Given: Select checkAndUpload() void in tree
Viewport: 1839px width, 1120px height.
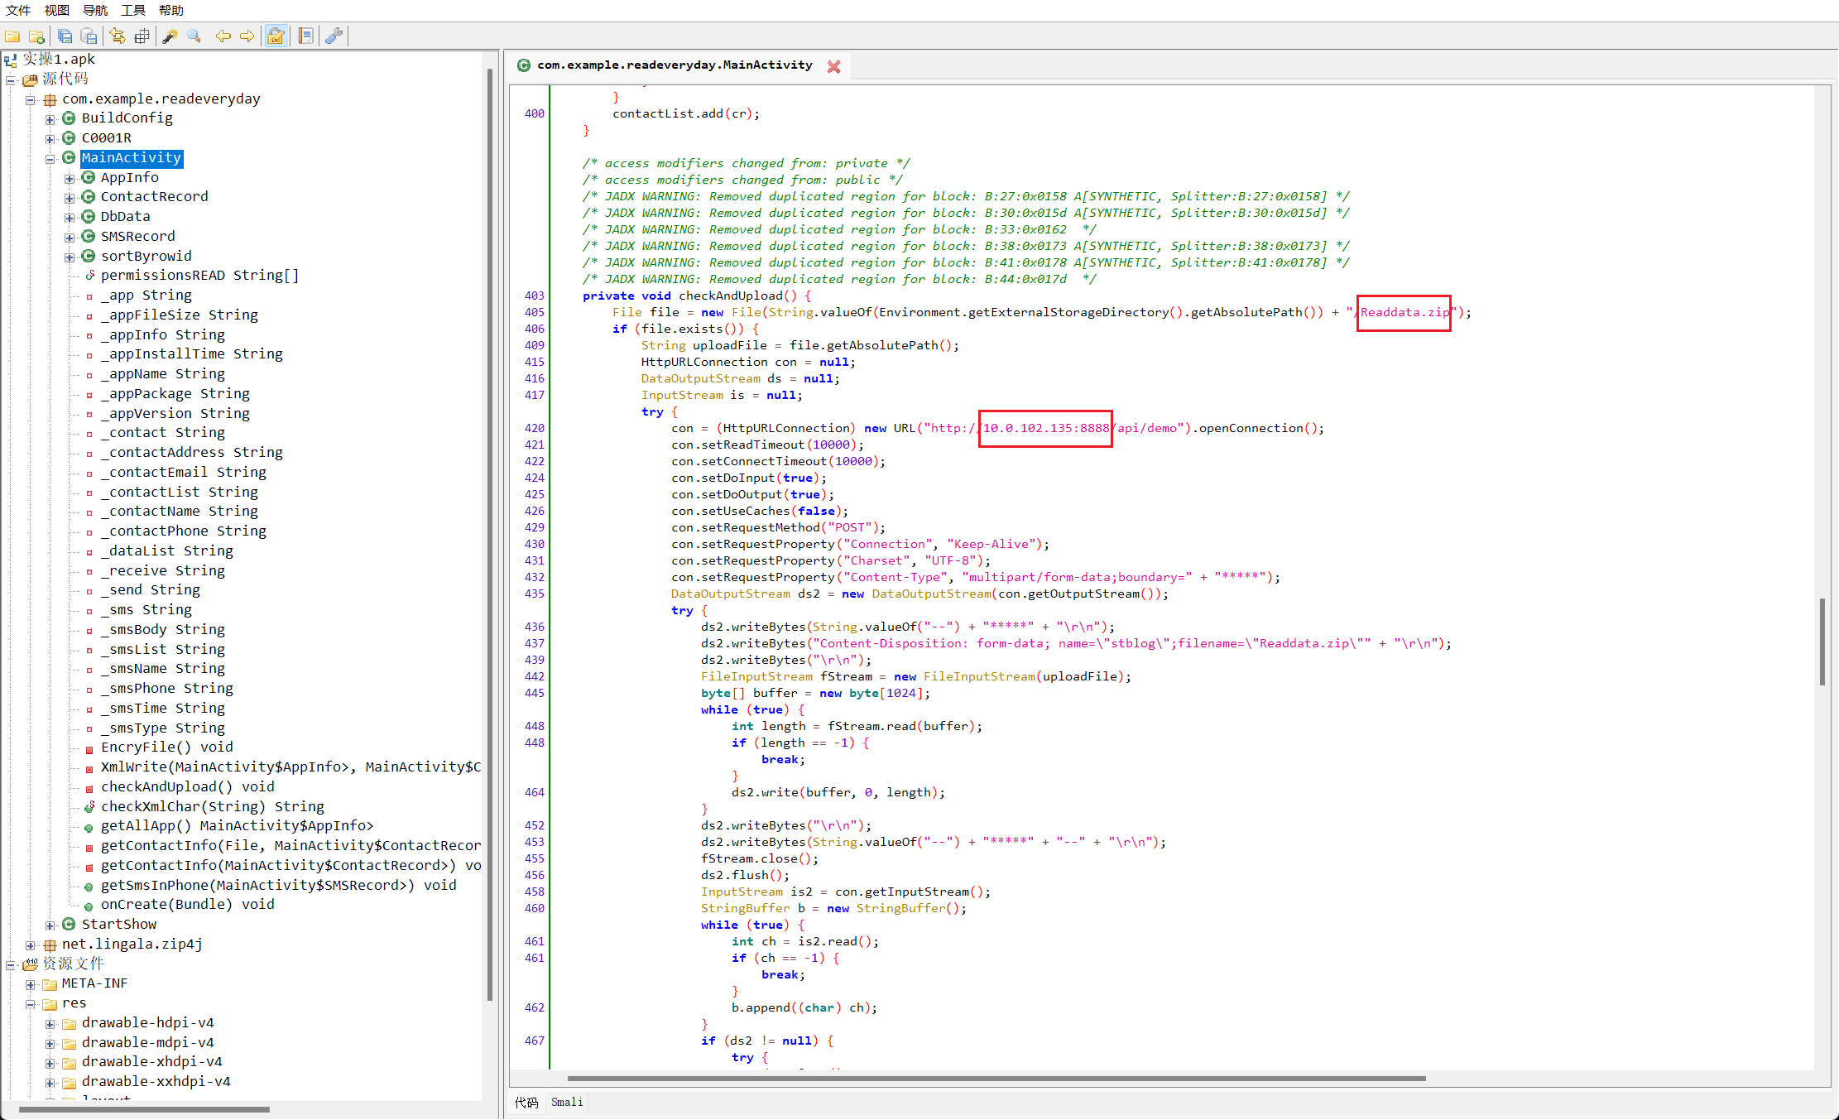Looking at the screenshot, I should [187, 786].
